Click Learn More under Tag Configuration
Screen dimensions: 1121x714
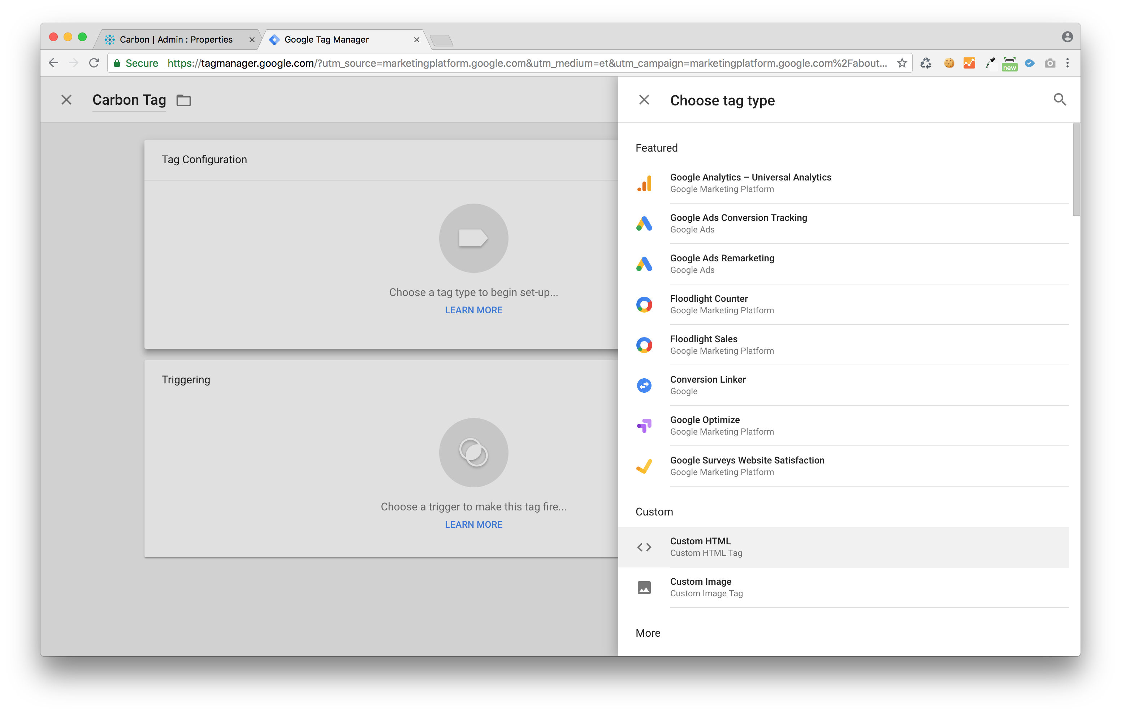(x=473, y=310)
